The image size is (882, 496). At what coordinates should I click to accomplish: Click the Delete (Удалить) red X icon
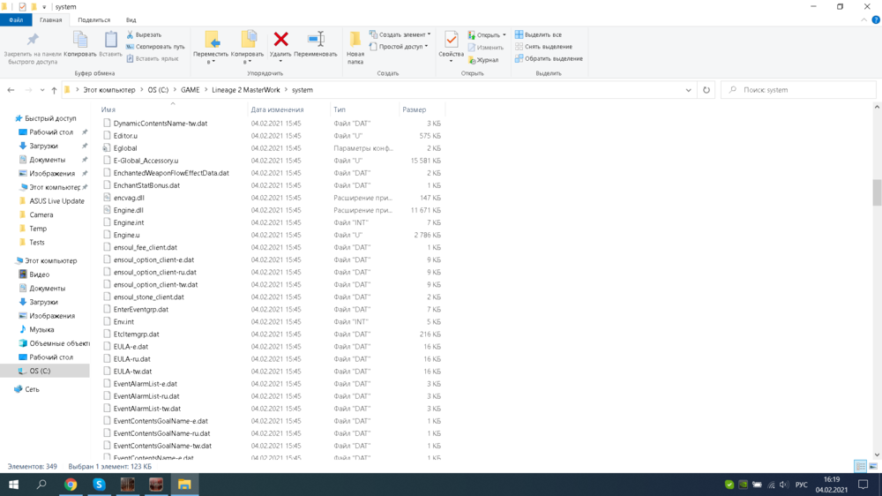pyautogui.click(x=280, y=40)
